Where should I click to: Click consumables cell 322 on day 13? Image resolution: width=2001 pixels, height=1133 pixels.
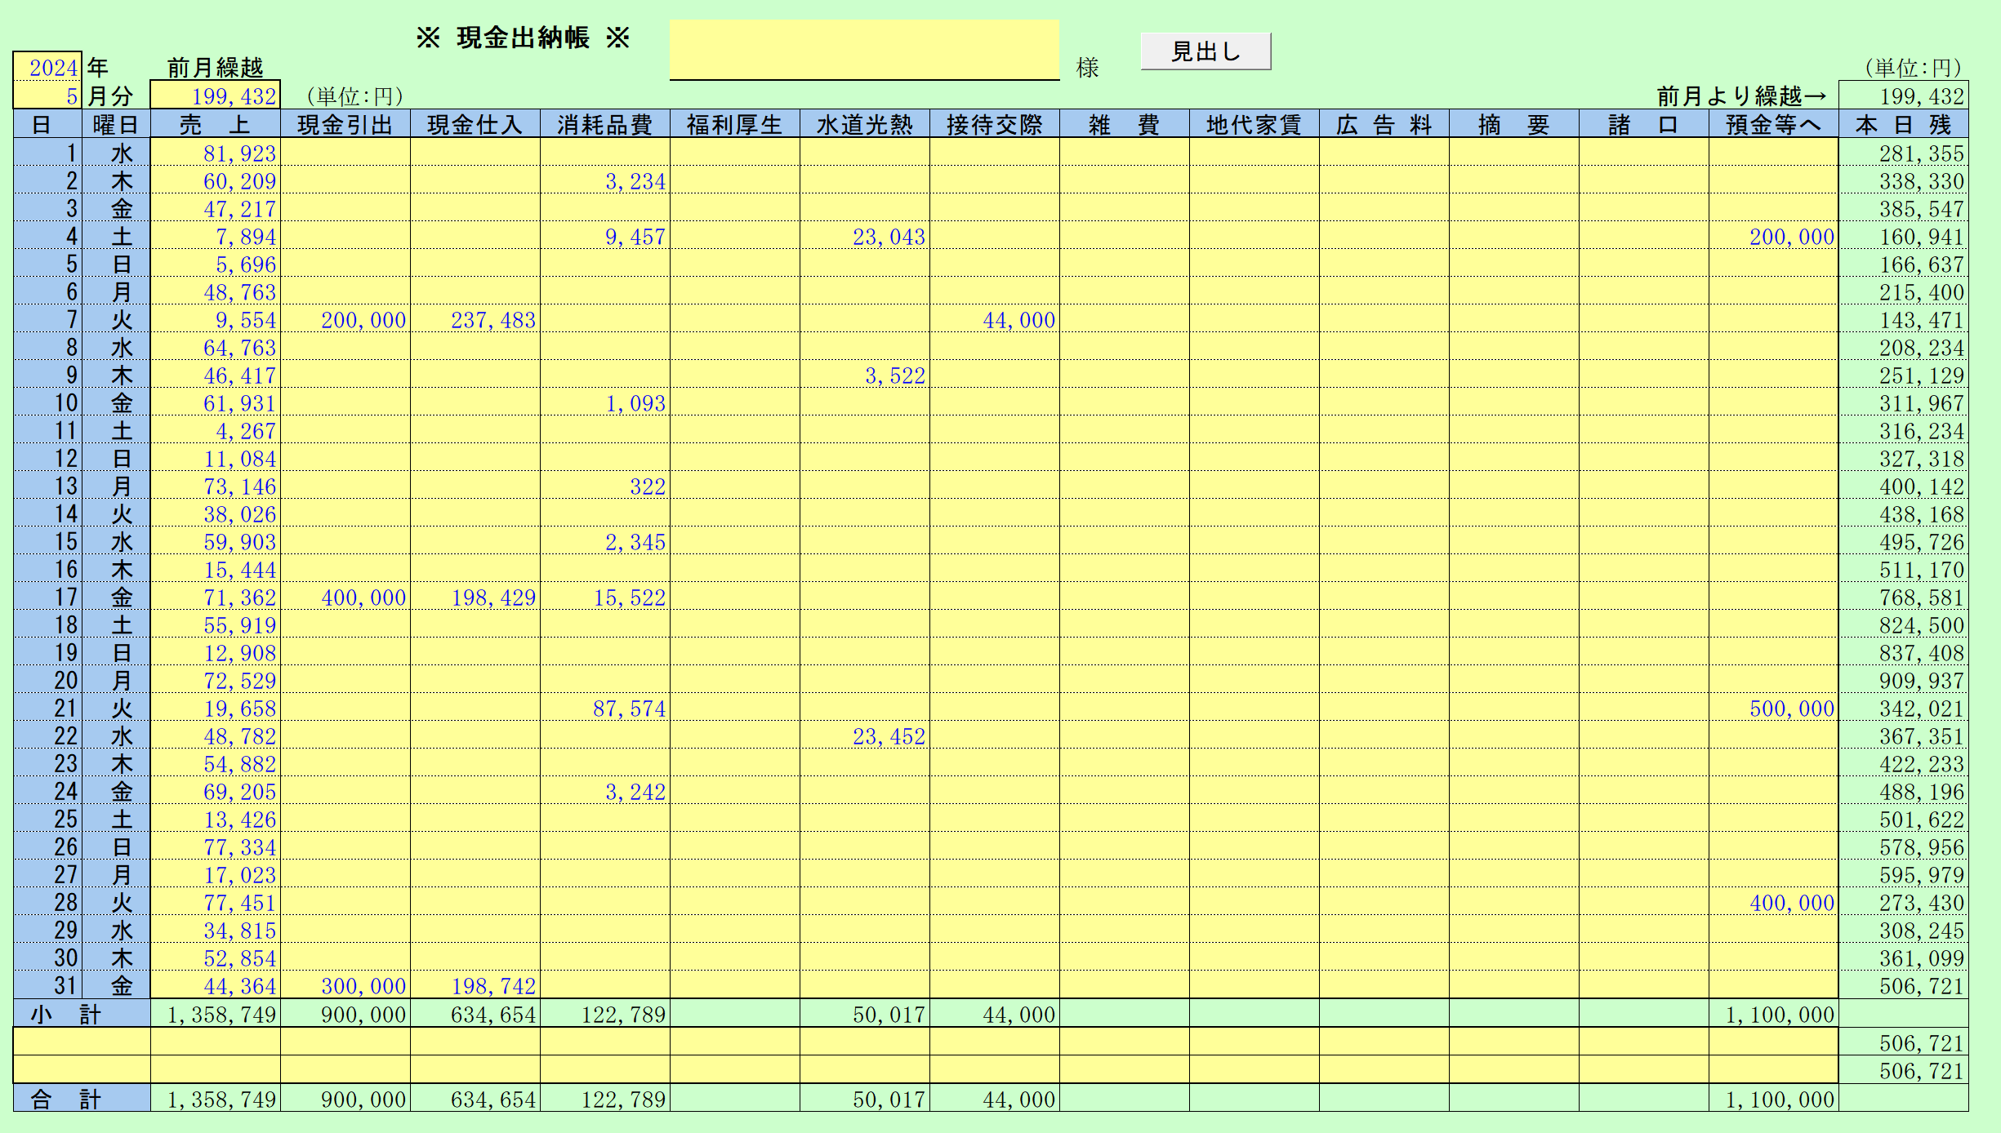coord(605,486)
